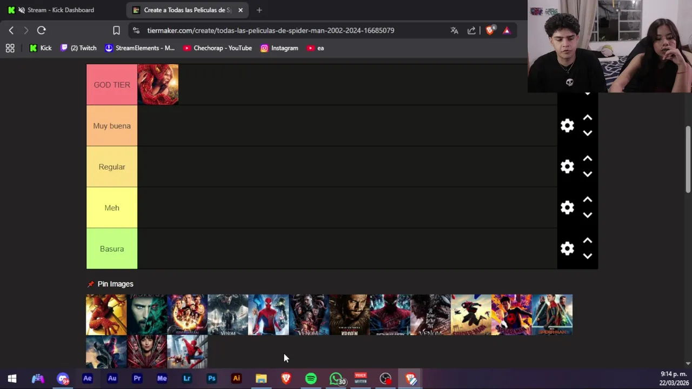Click the green Basura label

pos(112,249)
